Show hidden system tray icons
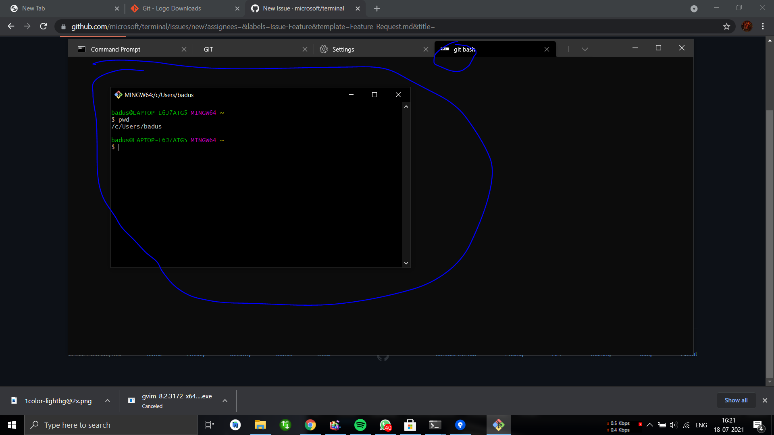The width and height of the screenshot is (774, 435). 649,425
